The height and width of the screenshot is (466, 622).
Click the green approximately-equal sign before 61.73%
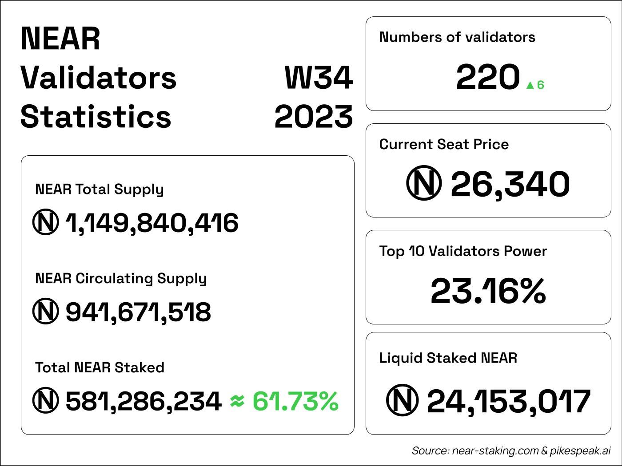pos(238,401)
